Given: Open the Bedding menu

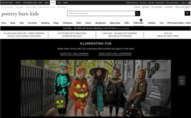Looking at the screenshot, I should pyautogui.click(x=45, y=23).
